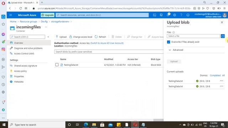Screen dimensions: 228x128
Task: Open Opera sidebar WhatsApp icon
Action: point(3,42)
